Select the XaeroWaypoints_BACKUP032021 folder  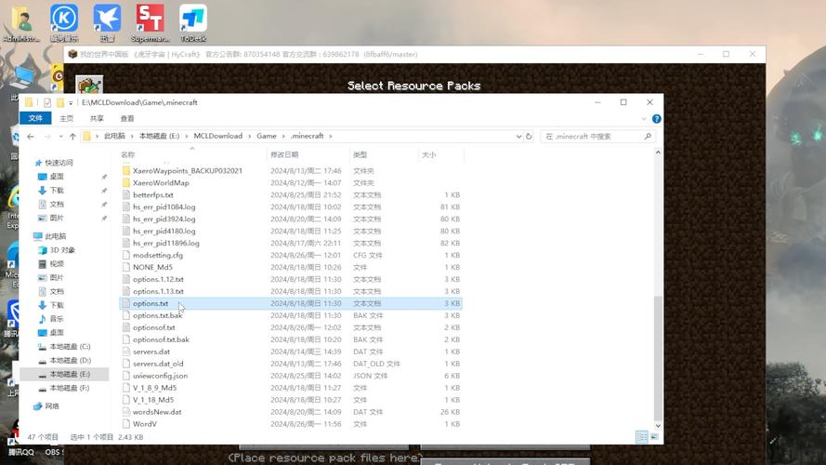click(x=187, y=171)
